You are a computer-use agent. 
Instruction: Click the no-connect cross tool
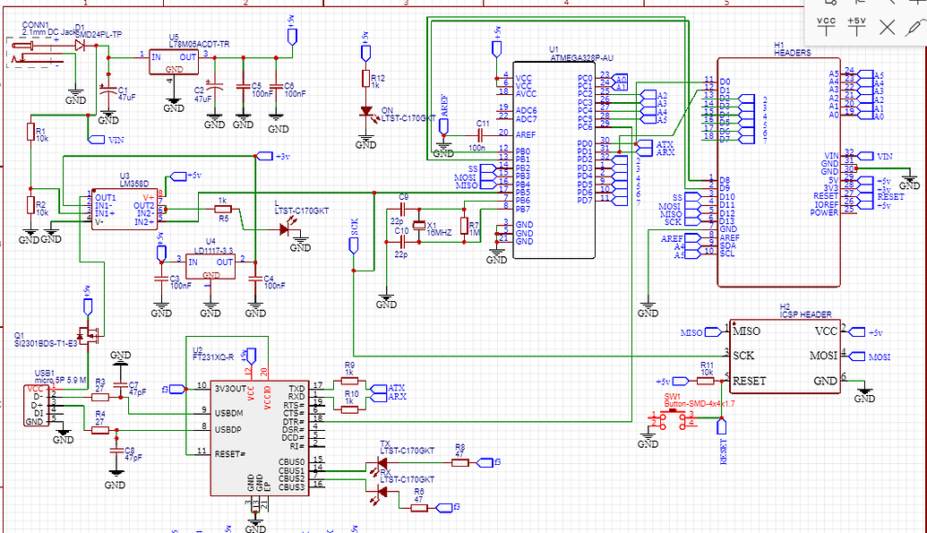click(x=885, y=27)
